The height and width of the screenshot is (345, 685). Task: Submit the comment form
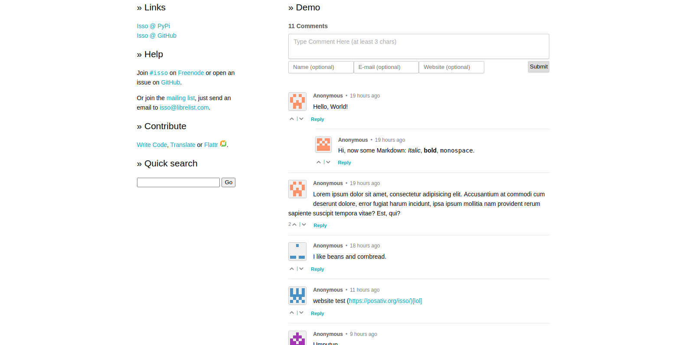[538, 67]
